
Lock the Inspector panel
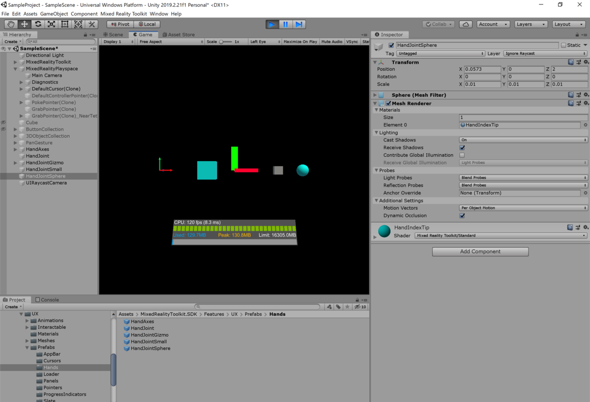tap(578, 35)
